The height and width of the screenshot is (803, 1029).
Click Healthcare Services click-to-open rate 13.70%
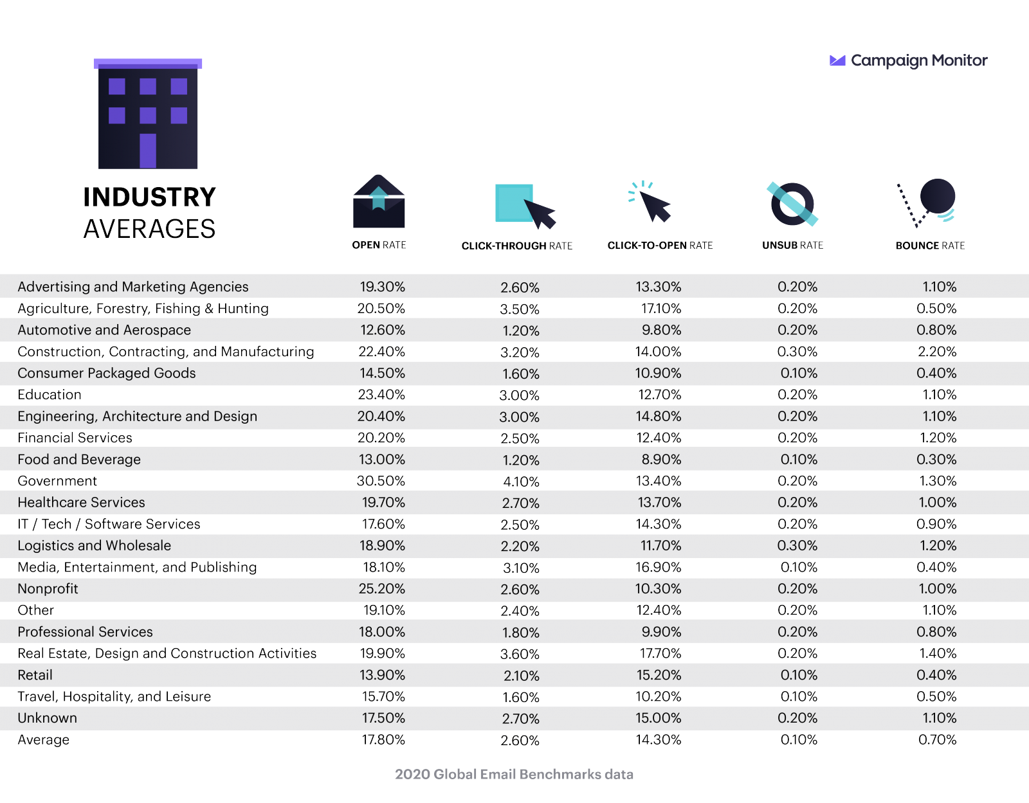pos(660,503)
